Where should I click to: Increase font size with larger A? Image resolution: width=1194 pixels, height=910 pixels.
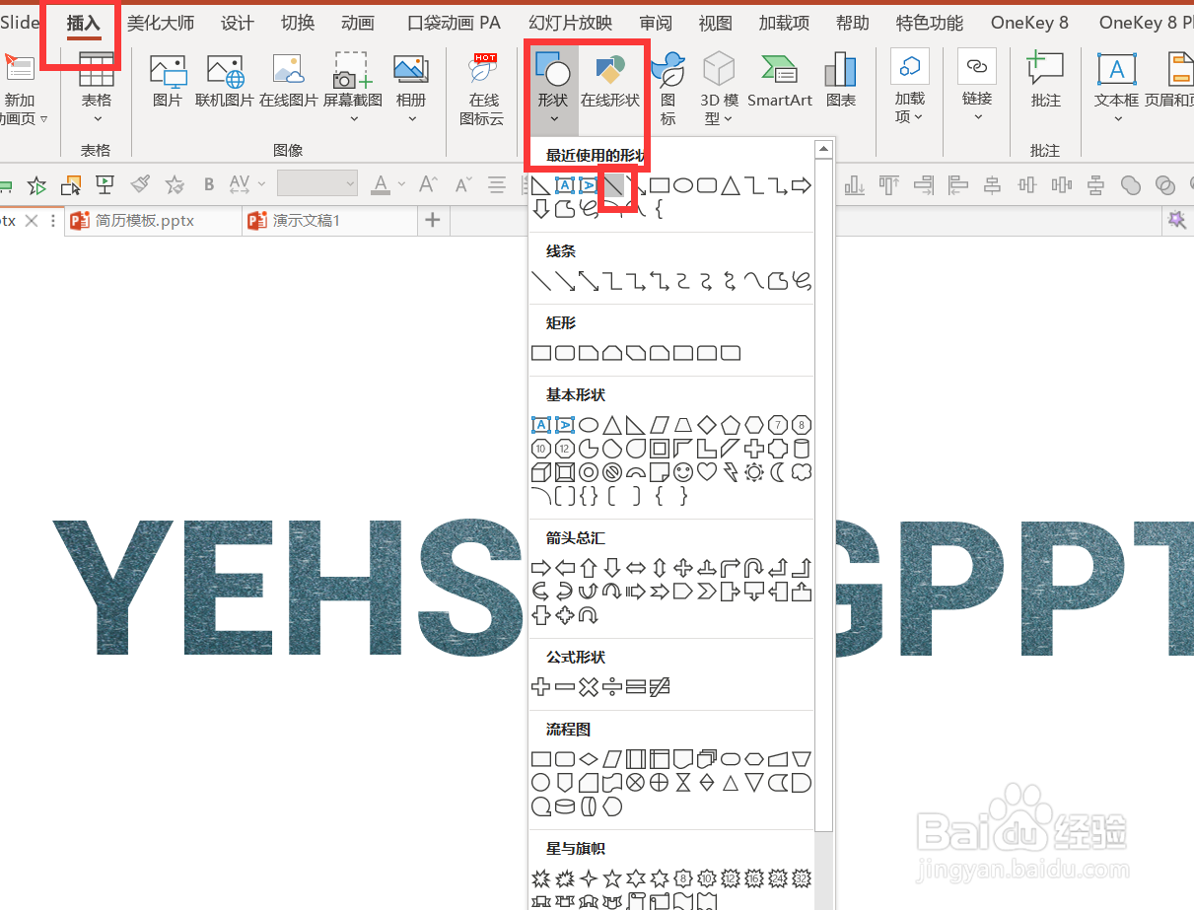[428, 184]
